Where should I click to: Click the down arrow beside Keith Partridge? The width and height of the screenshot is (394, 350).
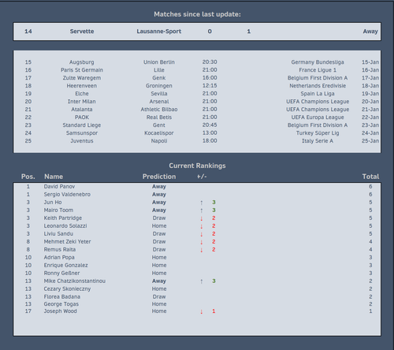click(x=202, y=218)
